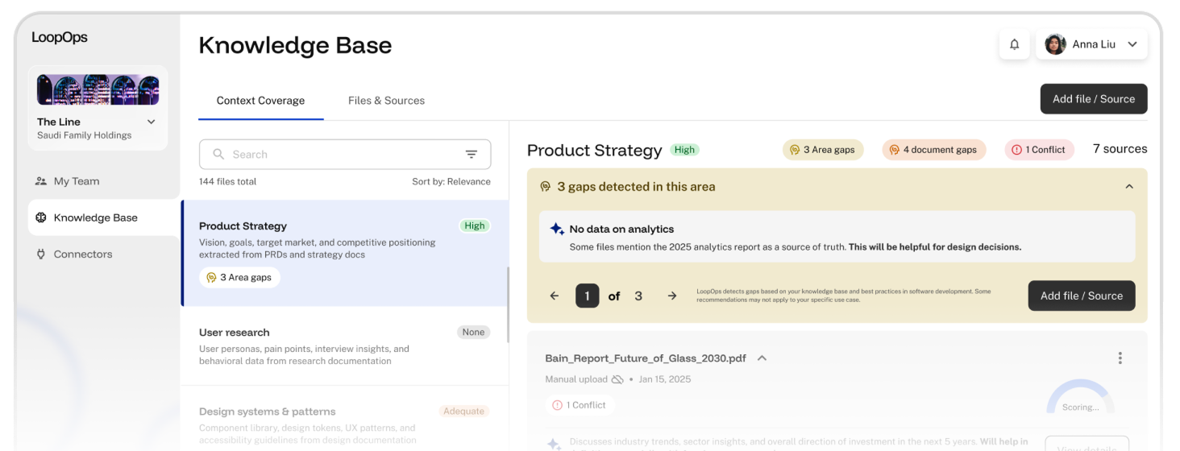Image resolution: width=1180 pixels, height=451 pixels.
Task: Switch to Files & Sources tab
Action: click(x=386, y=101)
